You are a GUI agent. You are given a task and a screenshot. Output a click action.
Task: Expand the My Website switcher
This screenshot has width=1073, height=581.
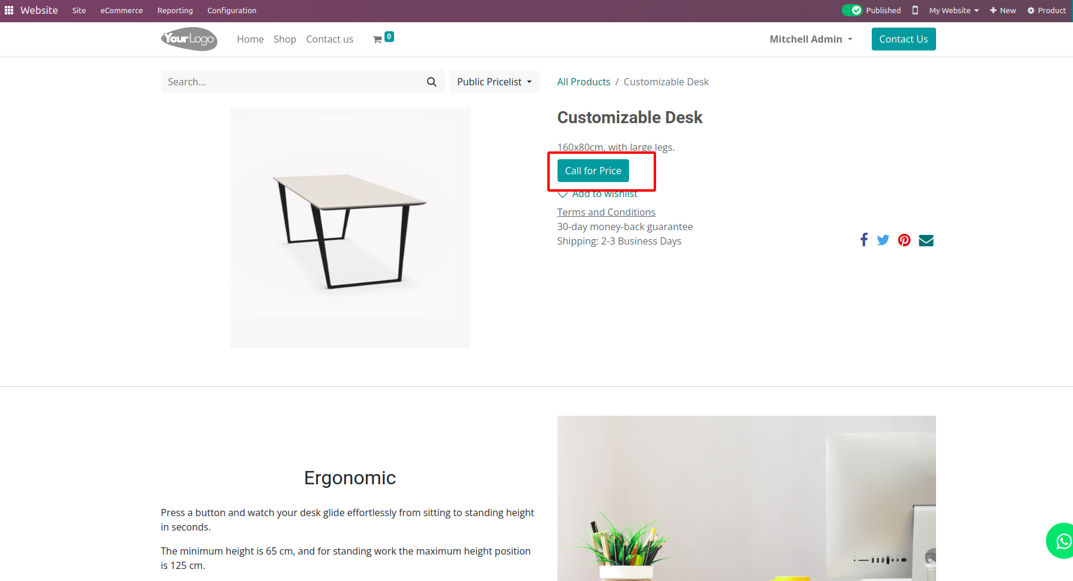tap(953, 10)
